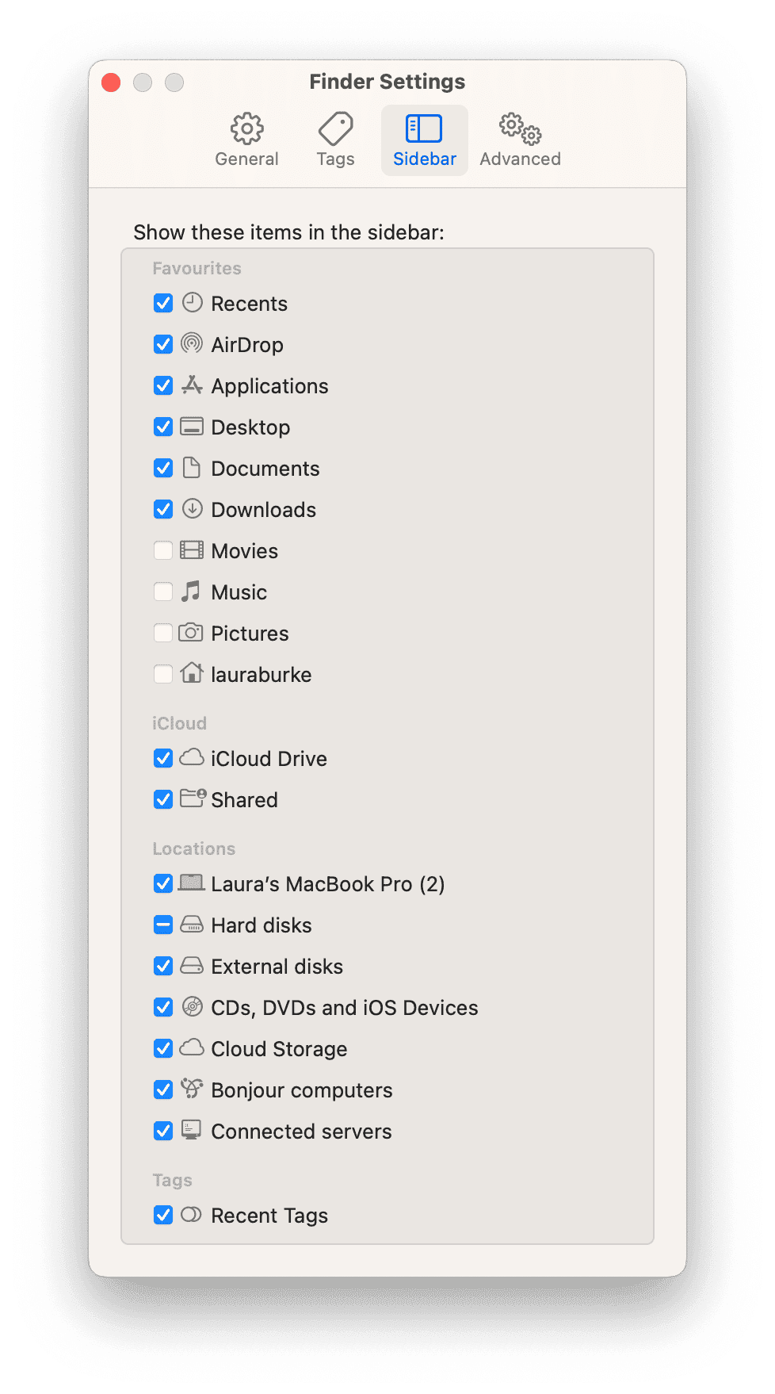This screenshot has height=1394, width=775.
Task: Click the Applications A icon
Action: point(191,385)
